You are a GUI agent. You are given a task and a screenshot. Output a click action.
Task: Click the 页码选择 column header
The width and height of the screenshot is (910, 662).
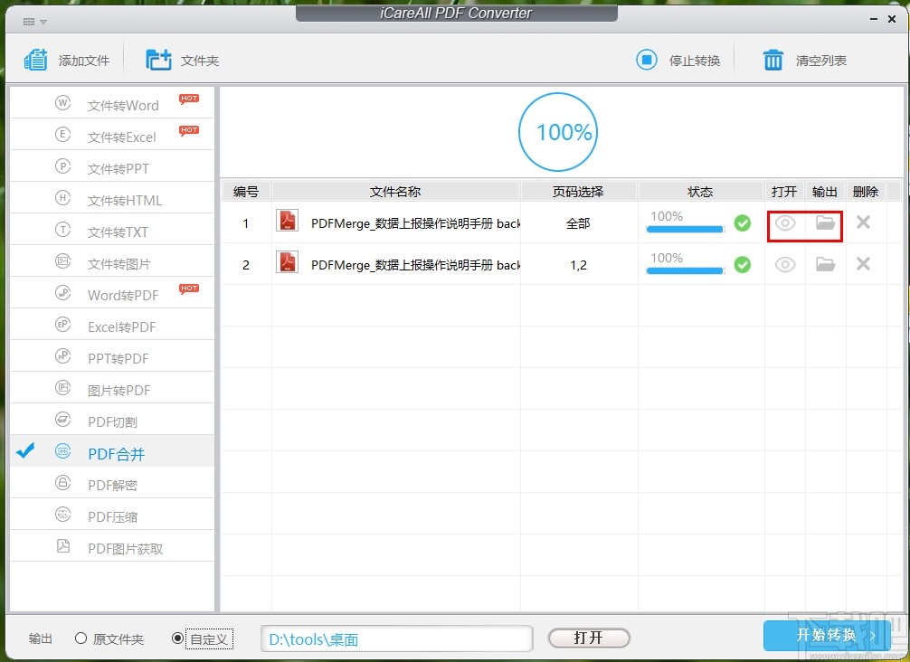click(578, 192)
